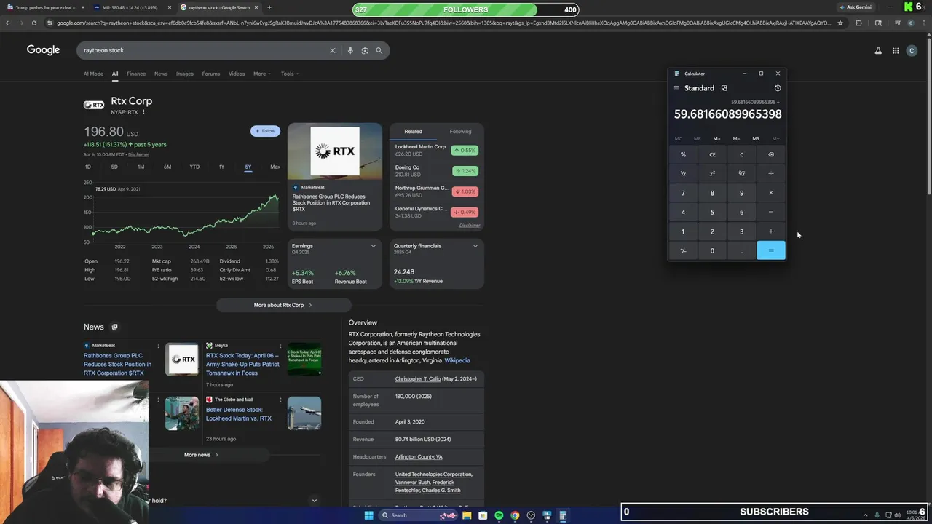Go back in the browser

coord(8,23)
